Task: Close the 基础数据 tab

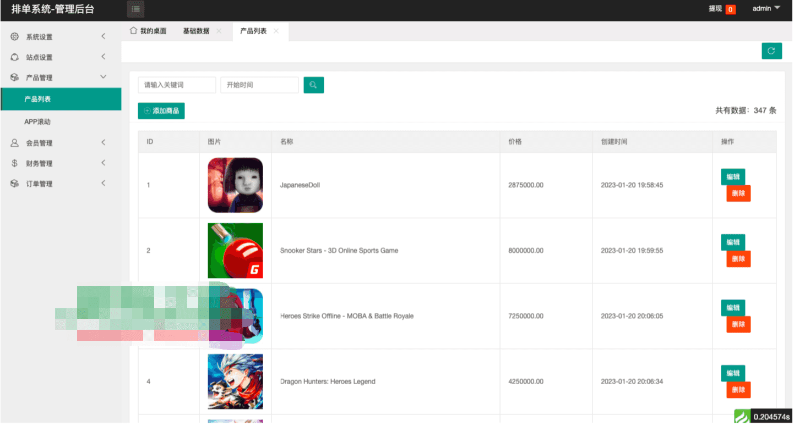Action: [x=219, y=31]
